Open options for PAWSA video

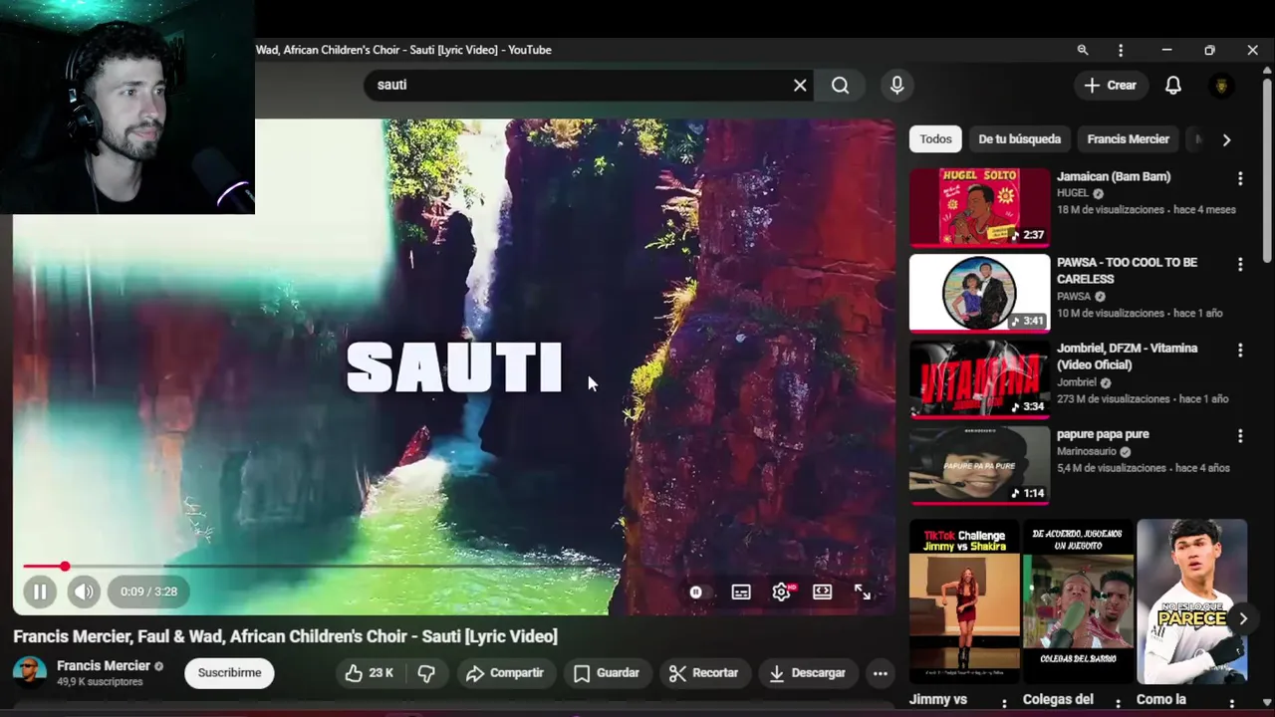1240,264
